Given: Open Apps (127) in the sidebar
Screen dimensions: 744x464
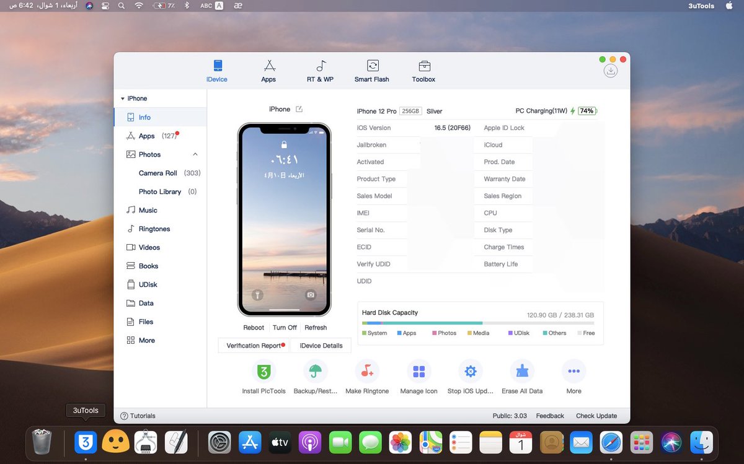Looking at the screenshot, I should (160, 136).
